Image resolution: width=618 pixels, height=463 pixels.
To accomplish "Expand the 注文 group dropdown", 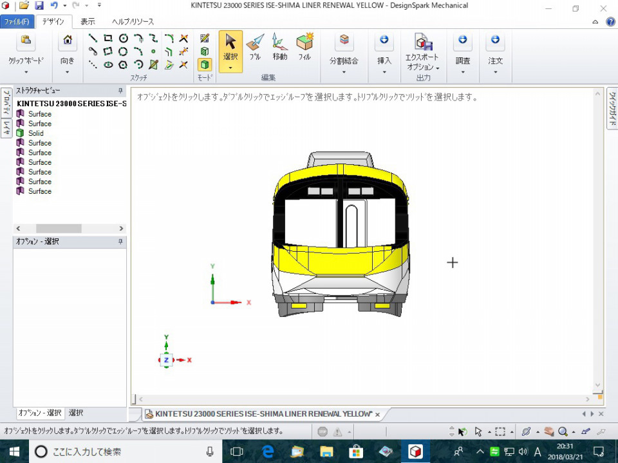I will (496, 71).
